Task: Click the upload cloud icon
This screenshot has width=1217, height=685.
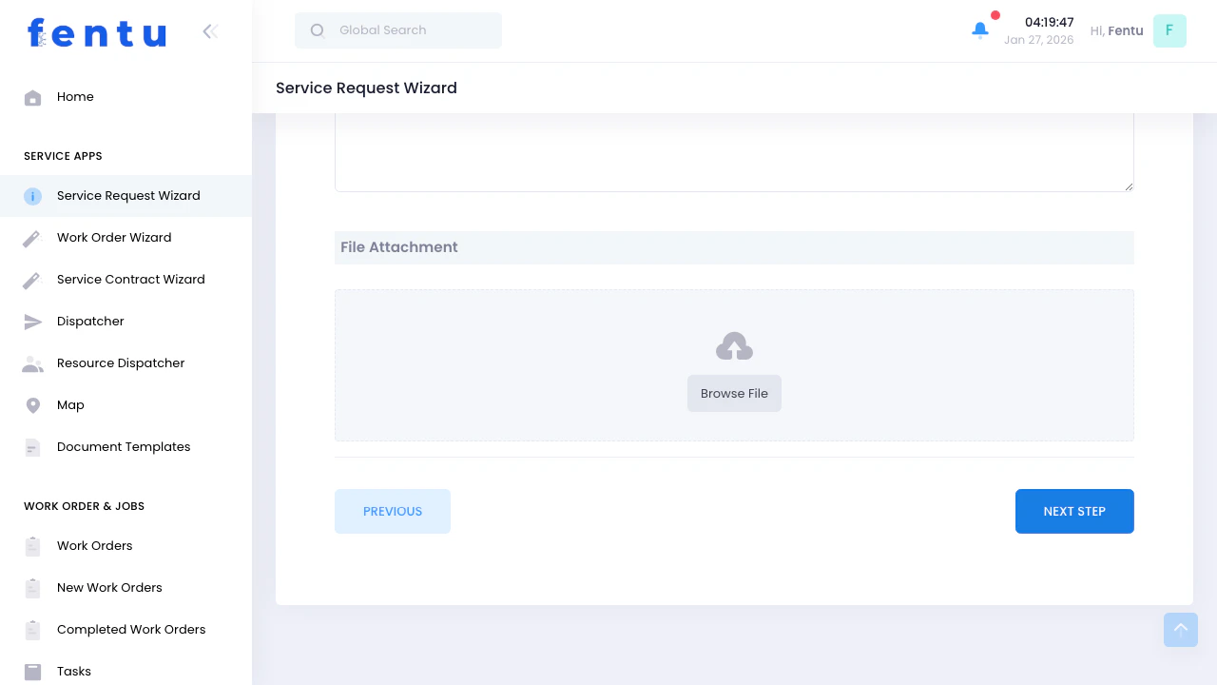Action: coord(734,345)
